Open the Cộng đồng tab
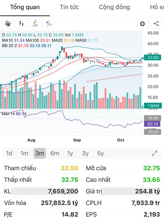The height and width of the screenshot is (219, 164). 114,7
